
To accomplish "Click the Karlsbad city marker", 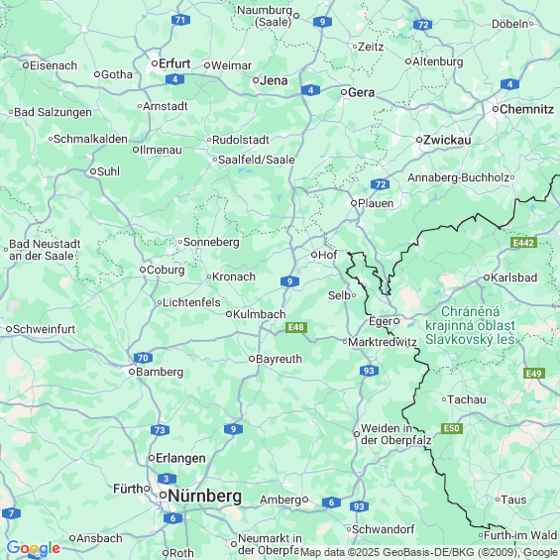I will click(487, 278).
